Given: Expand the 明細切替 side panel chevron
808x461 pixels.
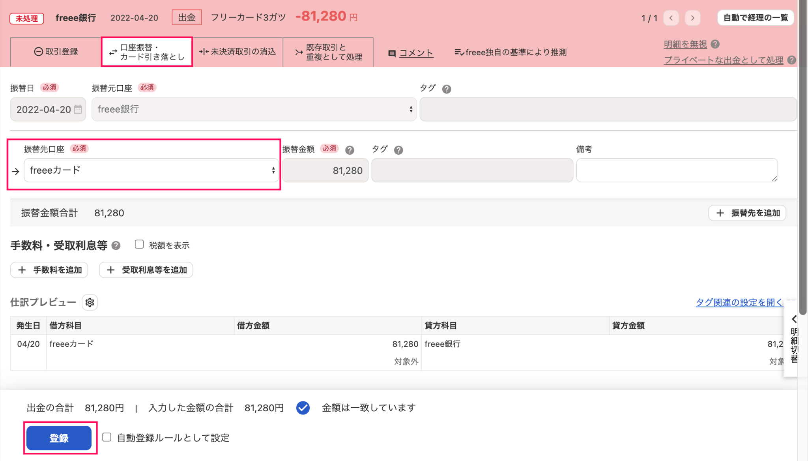Looking at the screenshot, I should coord(794,319).
